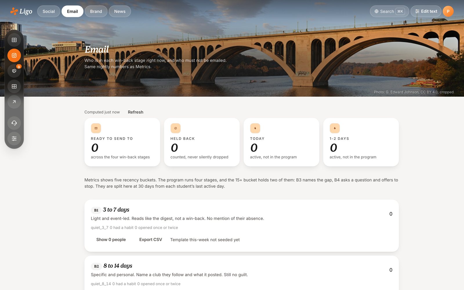Click the P user avatar

pyautogui.click(x=448, y=11)
